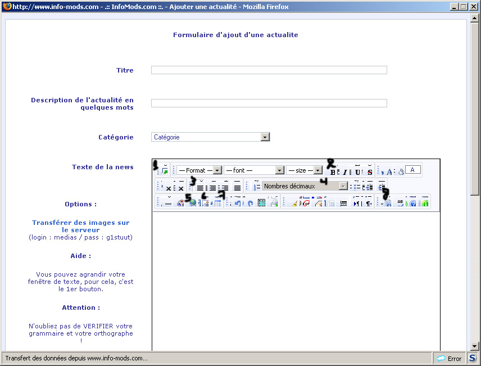Click the white A color preview box
The image size is (481, 366).
click(412, 170)
